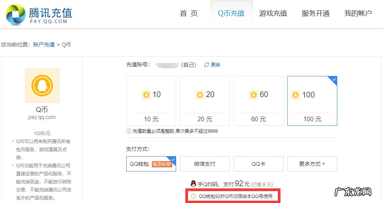Click the large Q币 penguin coin icon
The height and width of the screenshot is (203, 386).
pyautogui.click(x=42, y=86)
